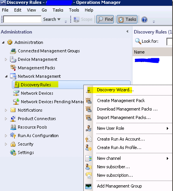Click the Network Devices icon
173x191 pixels.
pos(16,93)
